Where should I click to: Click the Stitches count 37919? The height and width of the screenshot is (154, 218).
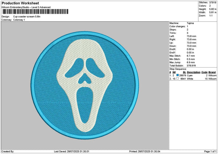[213, 2]
